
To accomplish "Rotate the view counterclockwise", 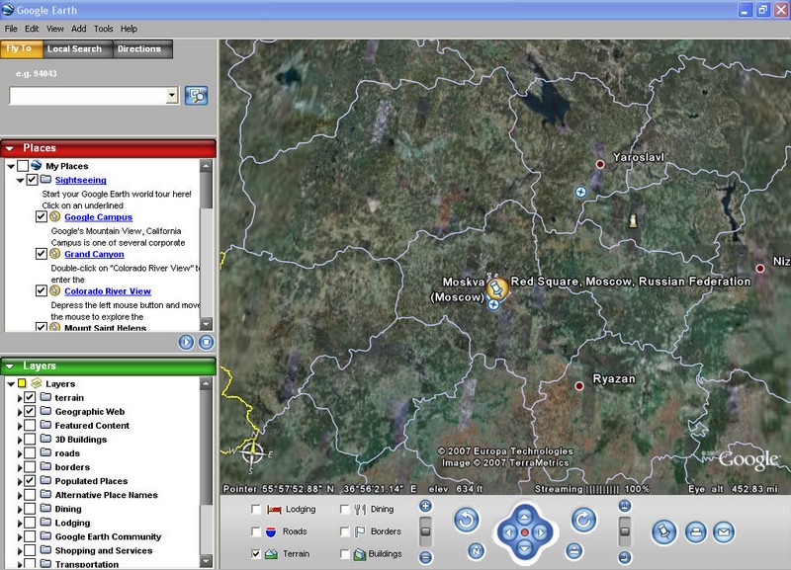I will click(466, 520).
